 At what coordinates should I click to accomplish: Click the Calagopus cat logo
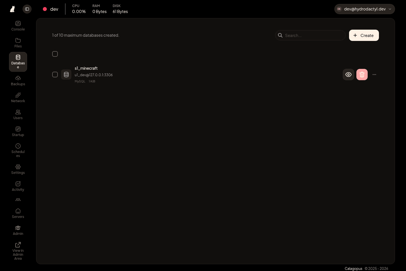(x=12, y=9)
